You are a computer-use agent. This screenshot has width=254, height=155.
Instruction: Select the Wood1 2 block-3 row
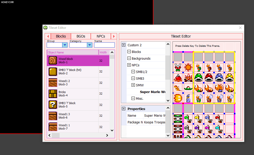pos(78,83)
